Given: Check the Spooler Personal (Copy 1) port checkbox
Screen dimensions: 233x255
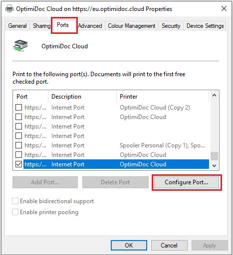Looking at the screenshot, I should 18,145.
